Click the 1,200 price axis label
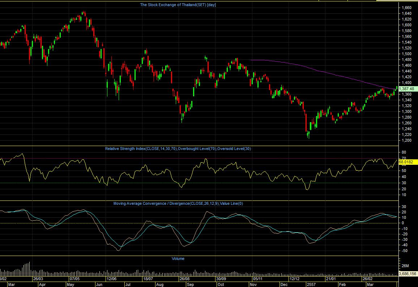 point(406,140)
